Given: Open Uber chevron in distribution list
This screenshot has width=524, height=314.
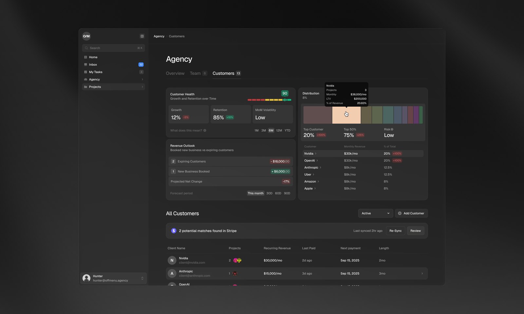Looking at the screenshot, I should tap(313, 175).
